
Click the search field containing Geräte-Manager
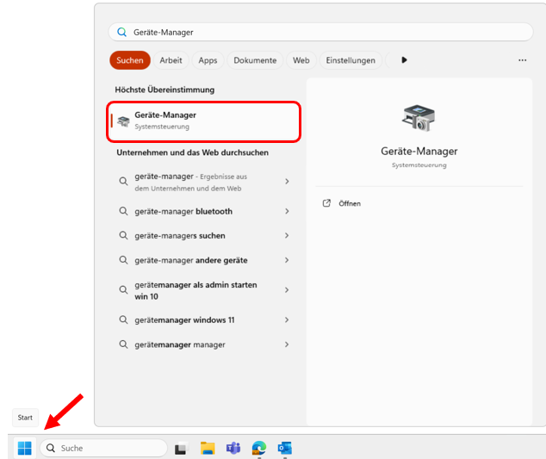point(327,32)
